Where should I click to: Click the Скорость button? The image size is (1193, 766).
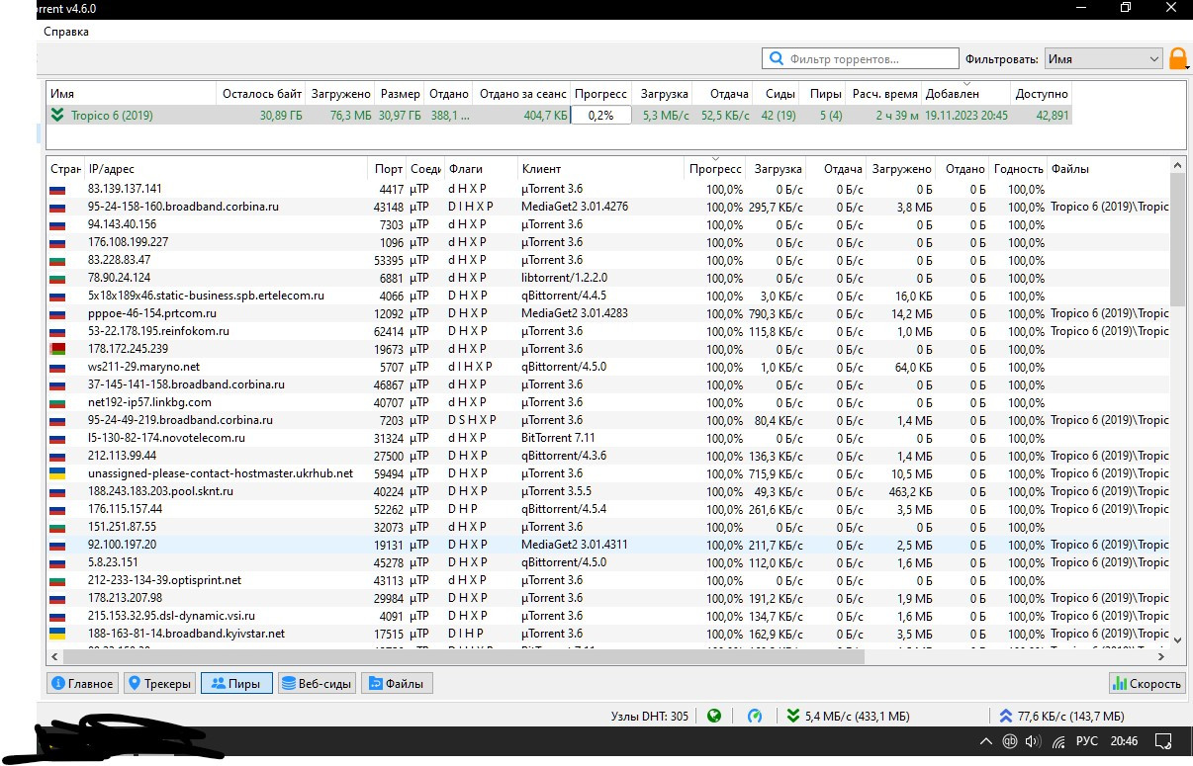1147,683
